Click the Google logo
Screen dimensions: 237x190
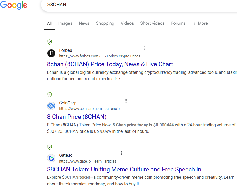coord(14,5)
